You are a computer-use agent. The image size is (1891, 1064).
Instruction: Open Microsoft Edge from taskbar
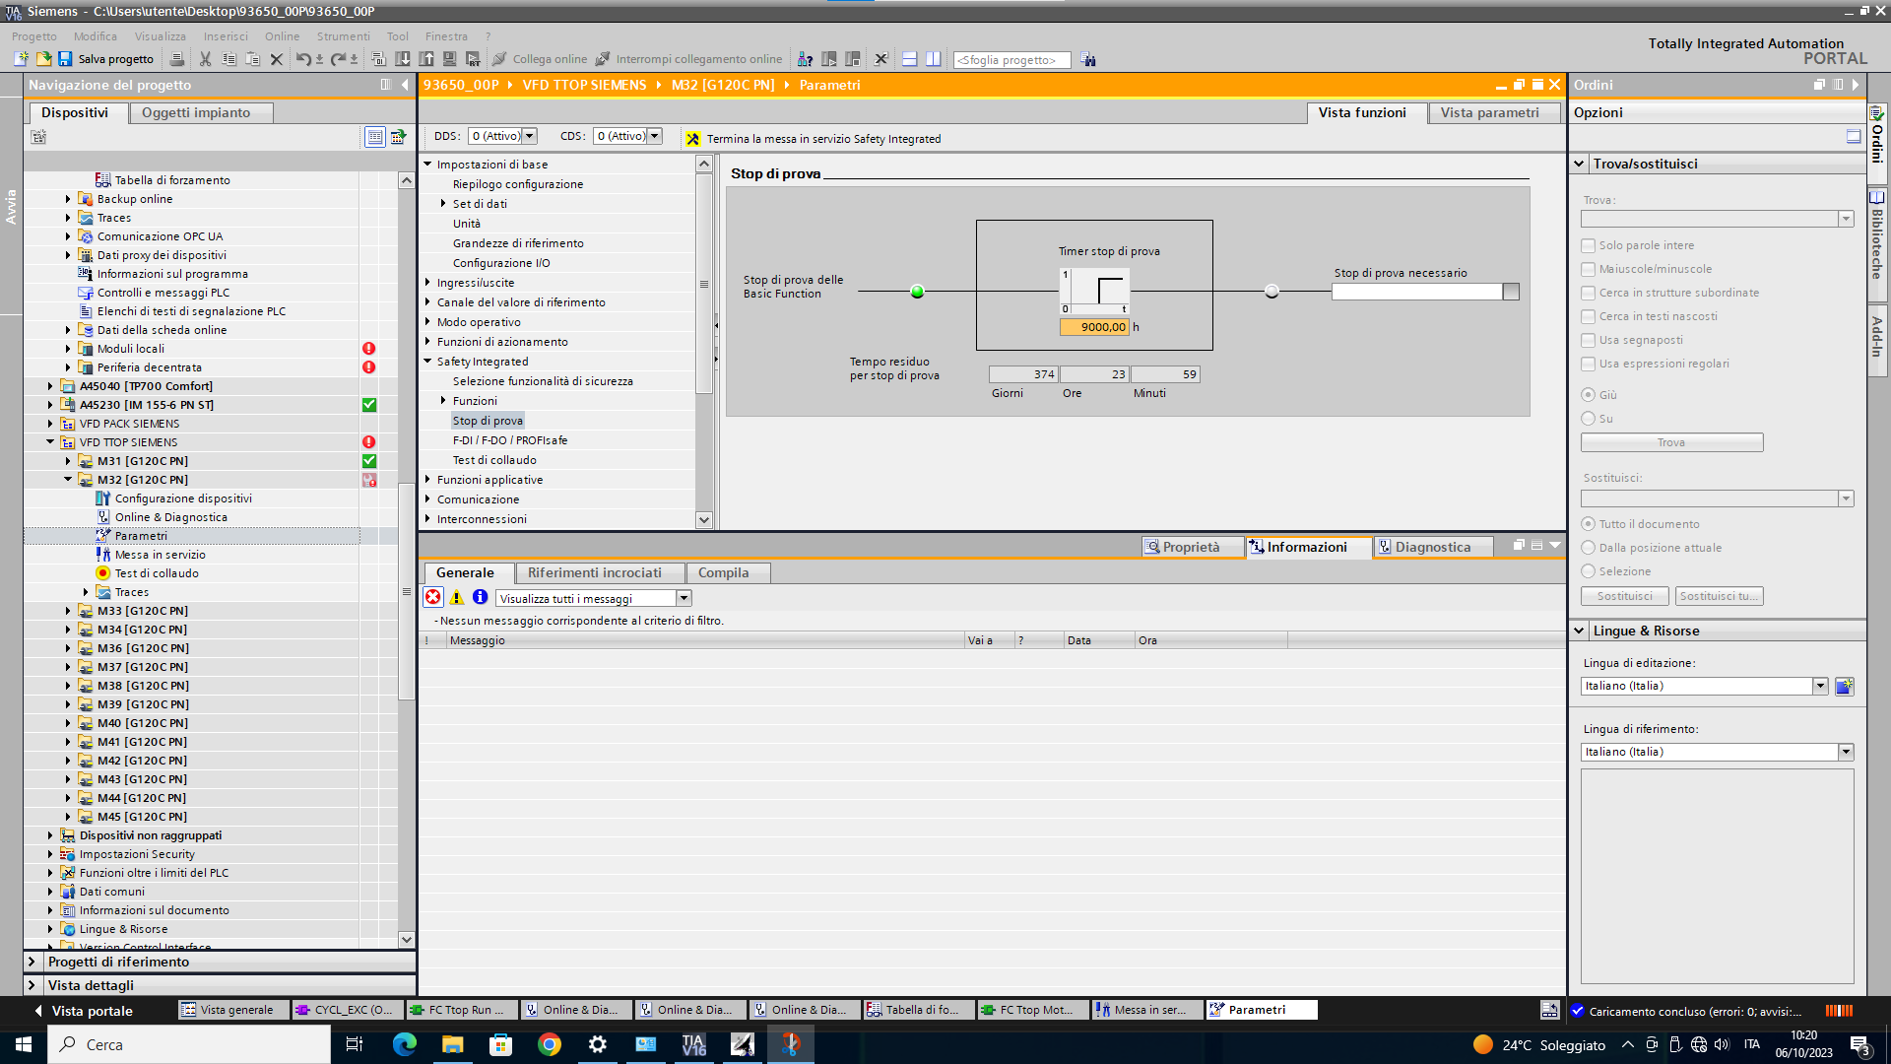(404, 1044)
